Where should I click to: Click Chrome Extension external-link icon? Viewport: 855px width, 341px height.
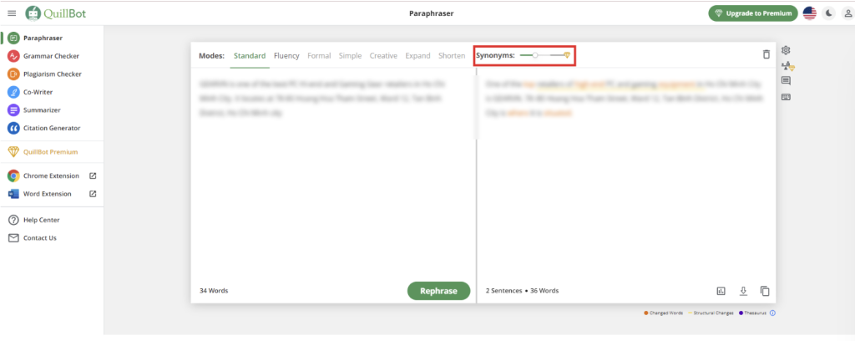(93, 176)
